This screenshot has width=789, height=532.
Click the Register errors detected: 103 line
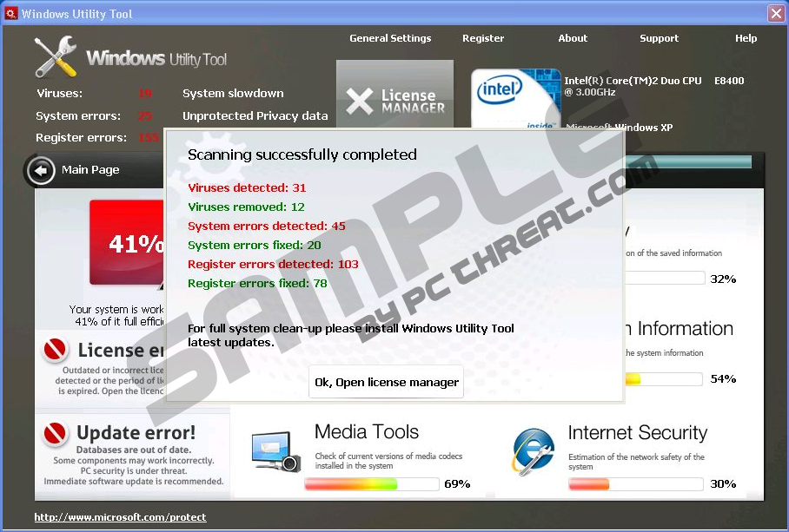pyautogui.click(x=273, y=264)
